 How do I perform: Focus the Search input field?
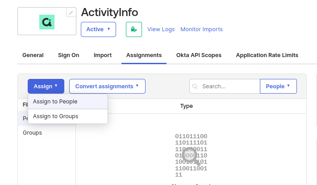(x=225, y=86)
